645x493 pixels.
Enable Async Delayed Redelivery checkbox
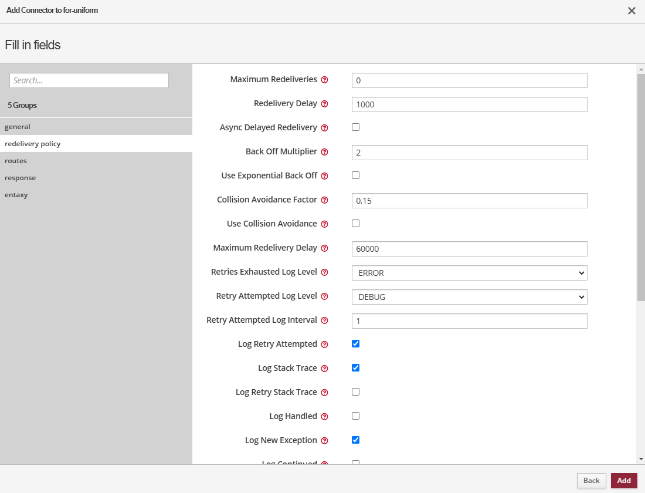[355, 127]
